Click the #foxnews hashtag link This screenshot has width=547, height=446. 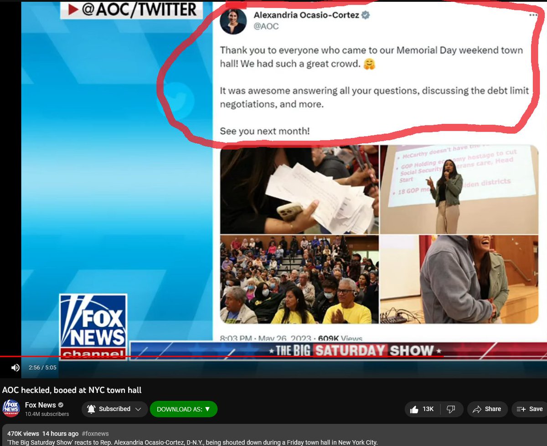tap(95, 433)
